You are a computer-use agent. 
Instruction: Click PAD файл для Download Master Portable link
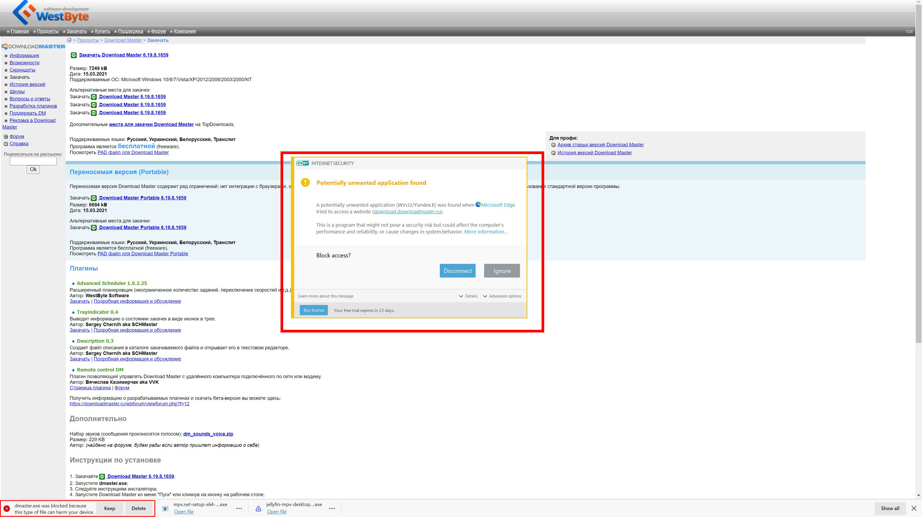[x=143, y=254]
